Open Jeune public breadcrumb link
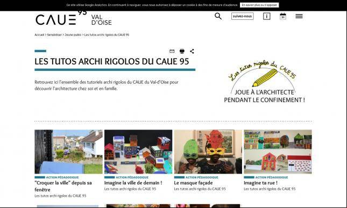This screenshot has height=208, width=347. click(73, 35)
